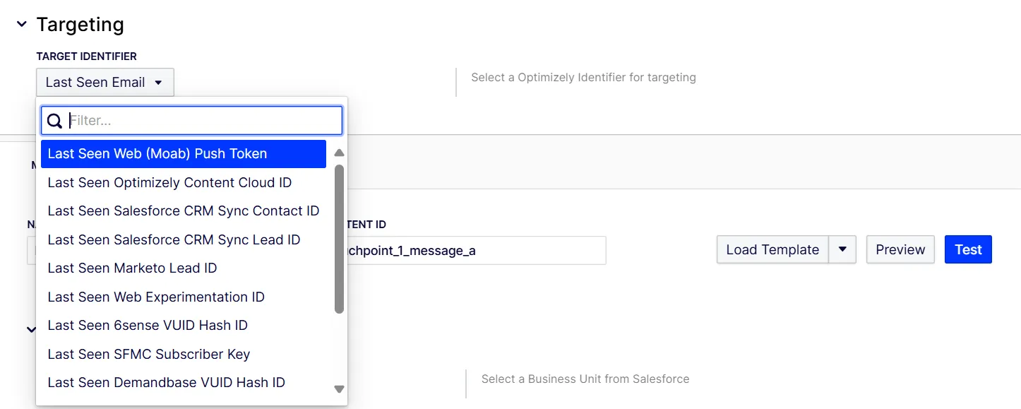
Task: Choose Last Seen SFMC Subscriber Key
Action: [184, 354]
